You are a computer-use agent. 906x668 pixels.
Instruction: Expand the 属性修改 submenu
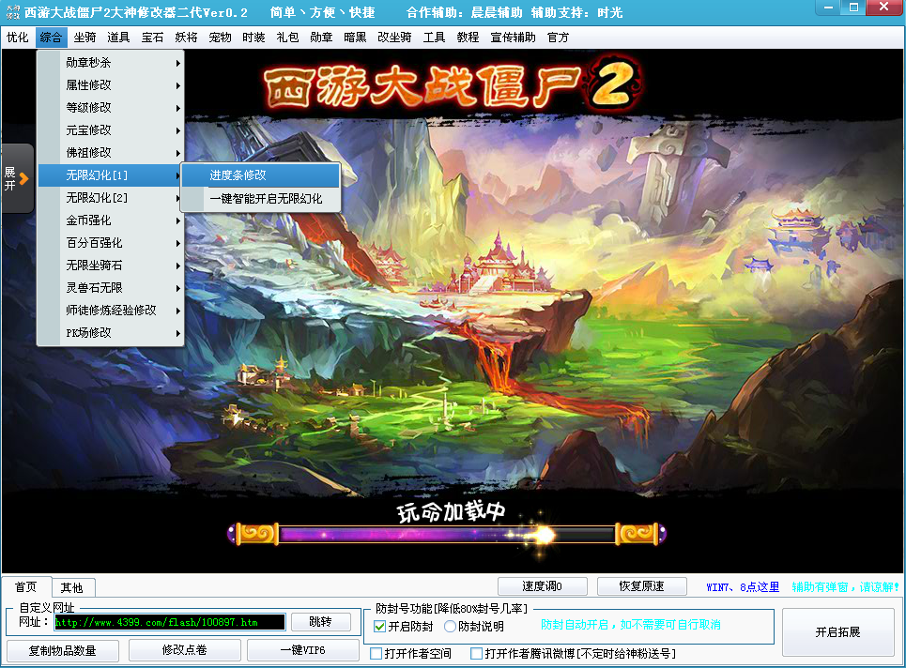[x=111, y=84]
